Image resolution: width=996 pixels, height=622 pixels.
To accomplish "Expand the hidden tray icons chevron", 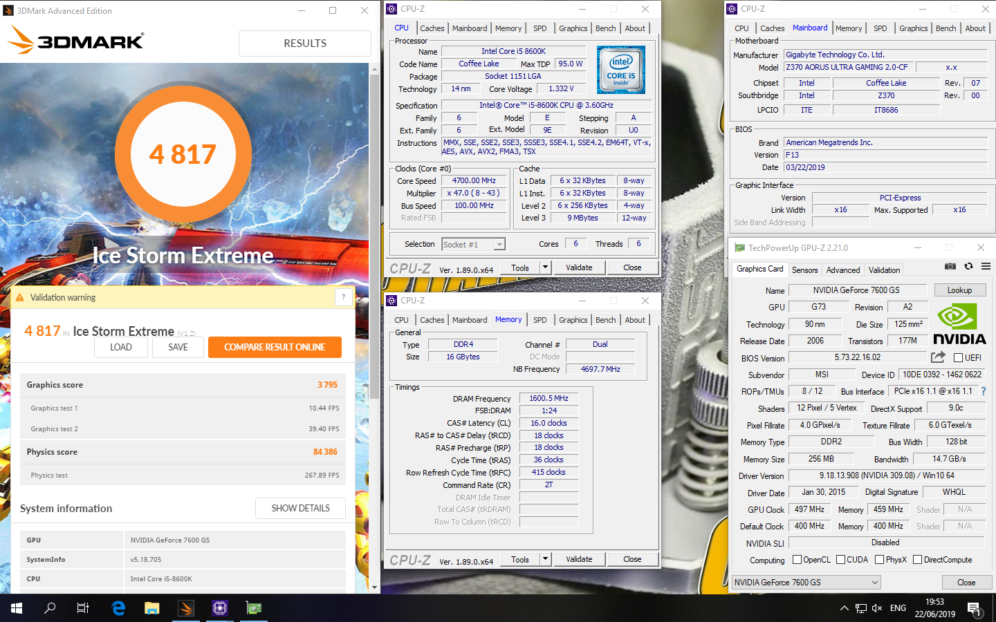I will point(844,608).
